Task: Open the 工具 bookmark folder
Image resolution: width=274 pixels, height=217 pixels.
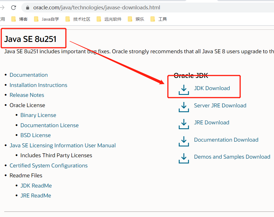Action: [x=159, y=19]
